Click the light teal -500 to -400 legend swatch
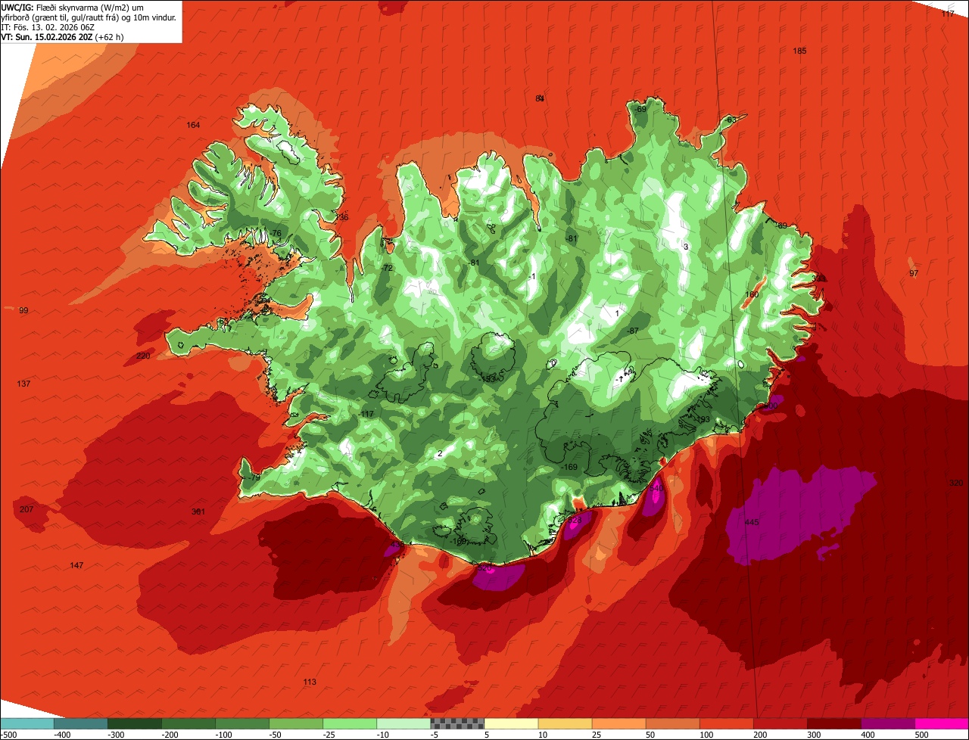 pos(27,723)
